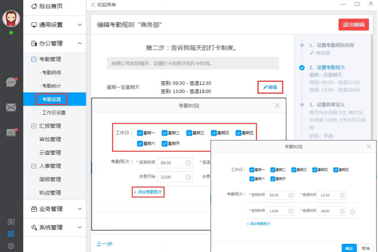This screenshot has width=378, height=252.
Task: Open the blue apps grid icon
Action: 11,234
